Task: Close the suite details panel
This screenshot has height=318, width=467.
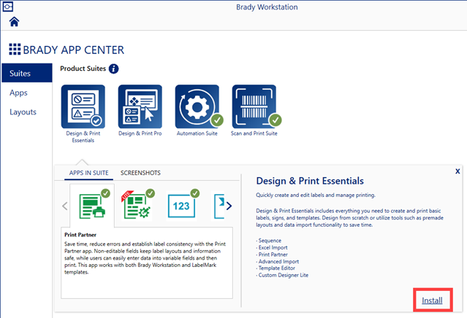Action: click(457, 171)
